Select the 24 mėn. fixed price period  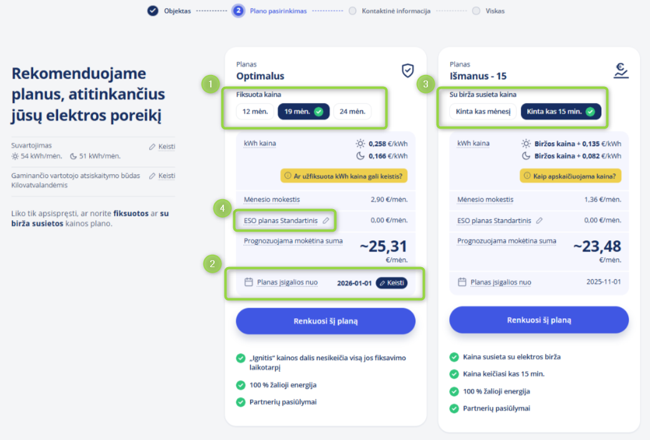[x=352, y=112]
